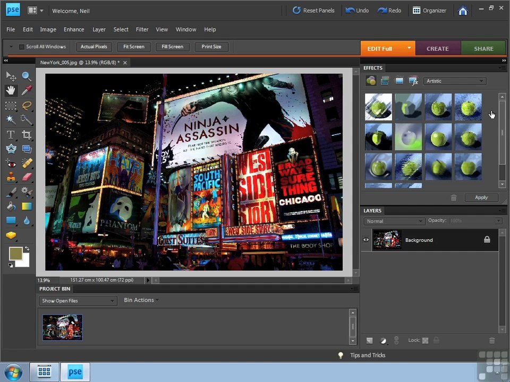This screenshot has width=510, height=382.
Task: Open Tips and Tricks lightbulb
Action: pos(341,355)
